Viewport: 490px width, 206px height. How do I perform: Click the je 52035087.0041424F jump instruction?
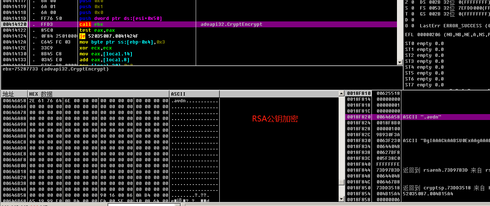click(109, 36)
